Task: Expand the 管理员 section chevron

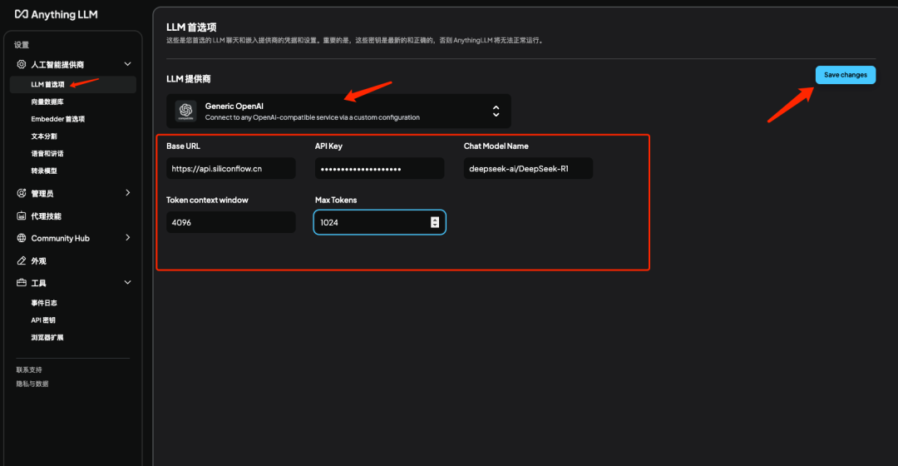Action: pyautogui.click(x=127, y=192)
